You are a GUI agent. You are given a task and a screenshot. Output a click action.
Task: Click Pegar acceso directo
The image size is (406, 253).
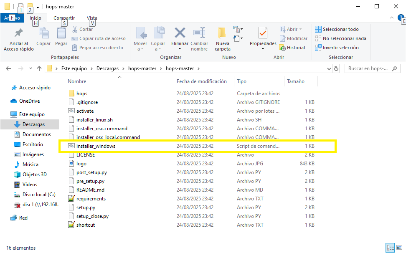point(97,48)
